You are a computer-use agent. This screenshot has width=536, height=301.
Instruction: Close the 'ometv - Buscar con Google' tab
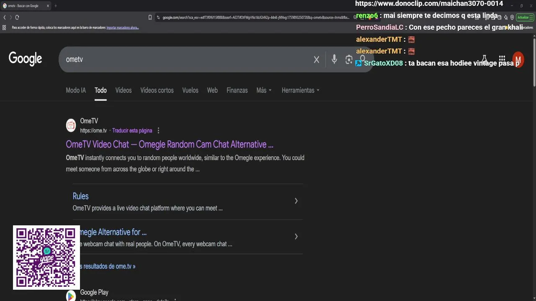[48, 6]
